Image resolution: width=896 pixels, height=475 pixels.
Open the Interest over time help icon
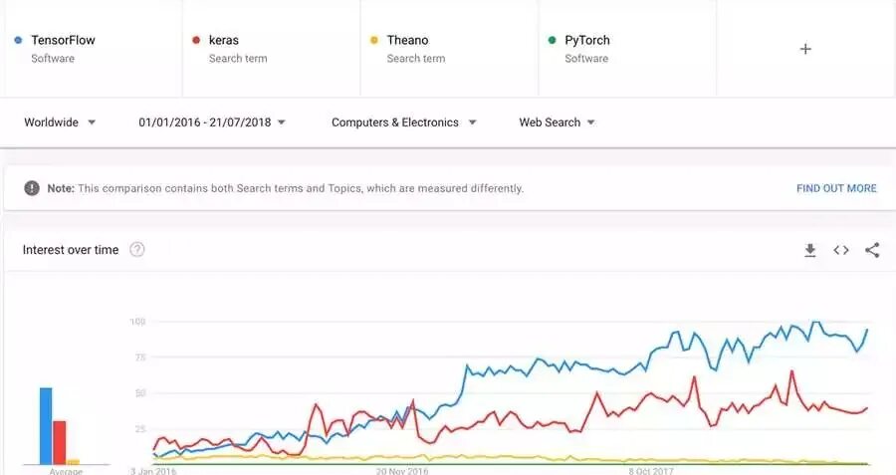click(x=137, y=250)
